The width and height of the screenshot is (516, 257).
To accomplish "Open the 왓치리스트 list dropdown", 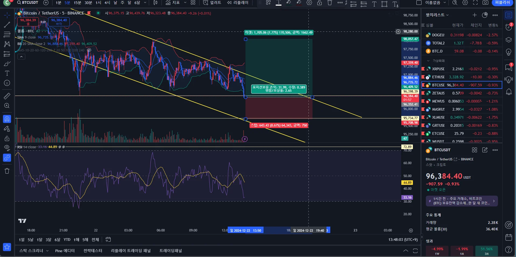I will (437, 15).
